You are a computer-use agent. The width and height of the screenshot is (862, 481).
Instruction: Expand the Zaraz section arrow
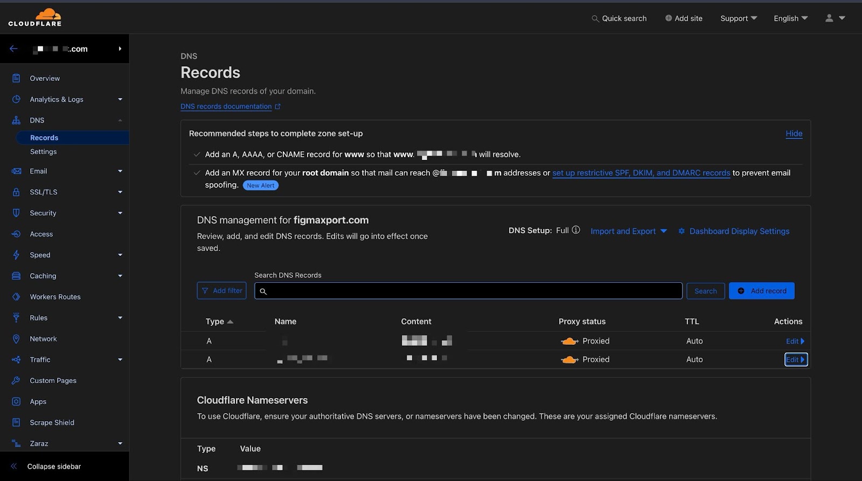(120, 443)
